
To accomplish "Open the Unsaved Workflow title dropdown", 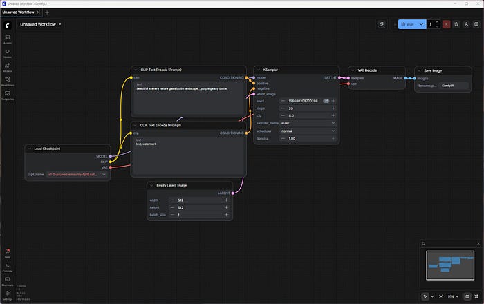I will pos(41,24).
